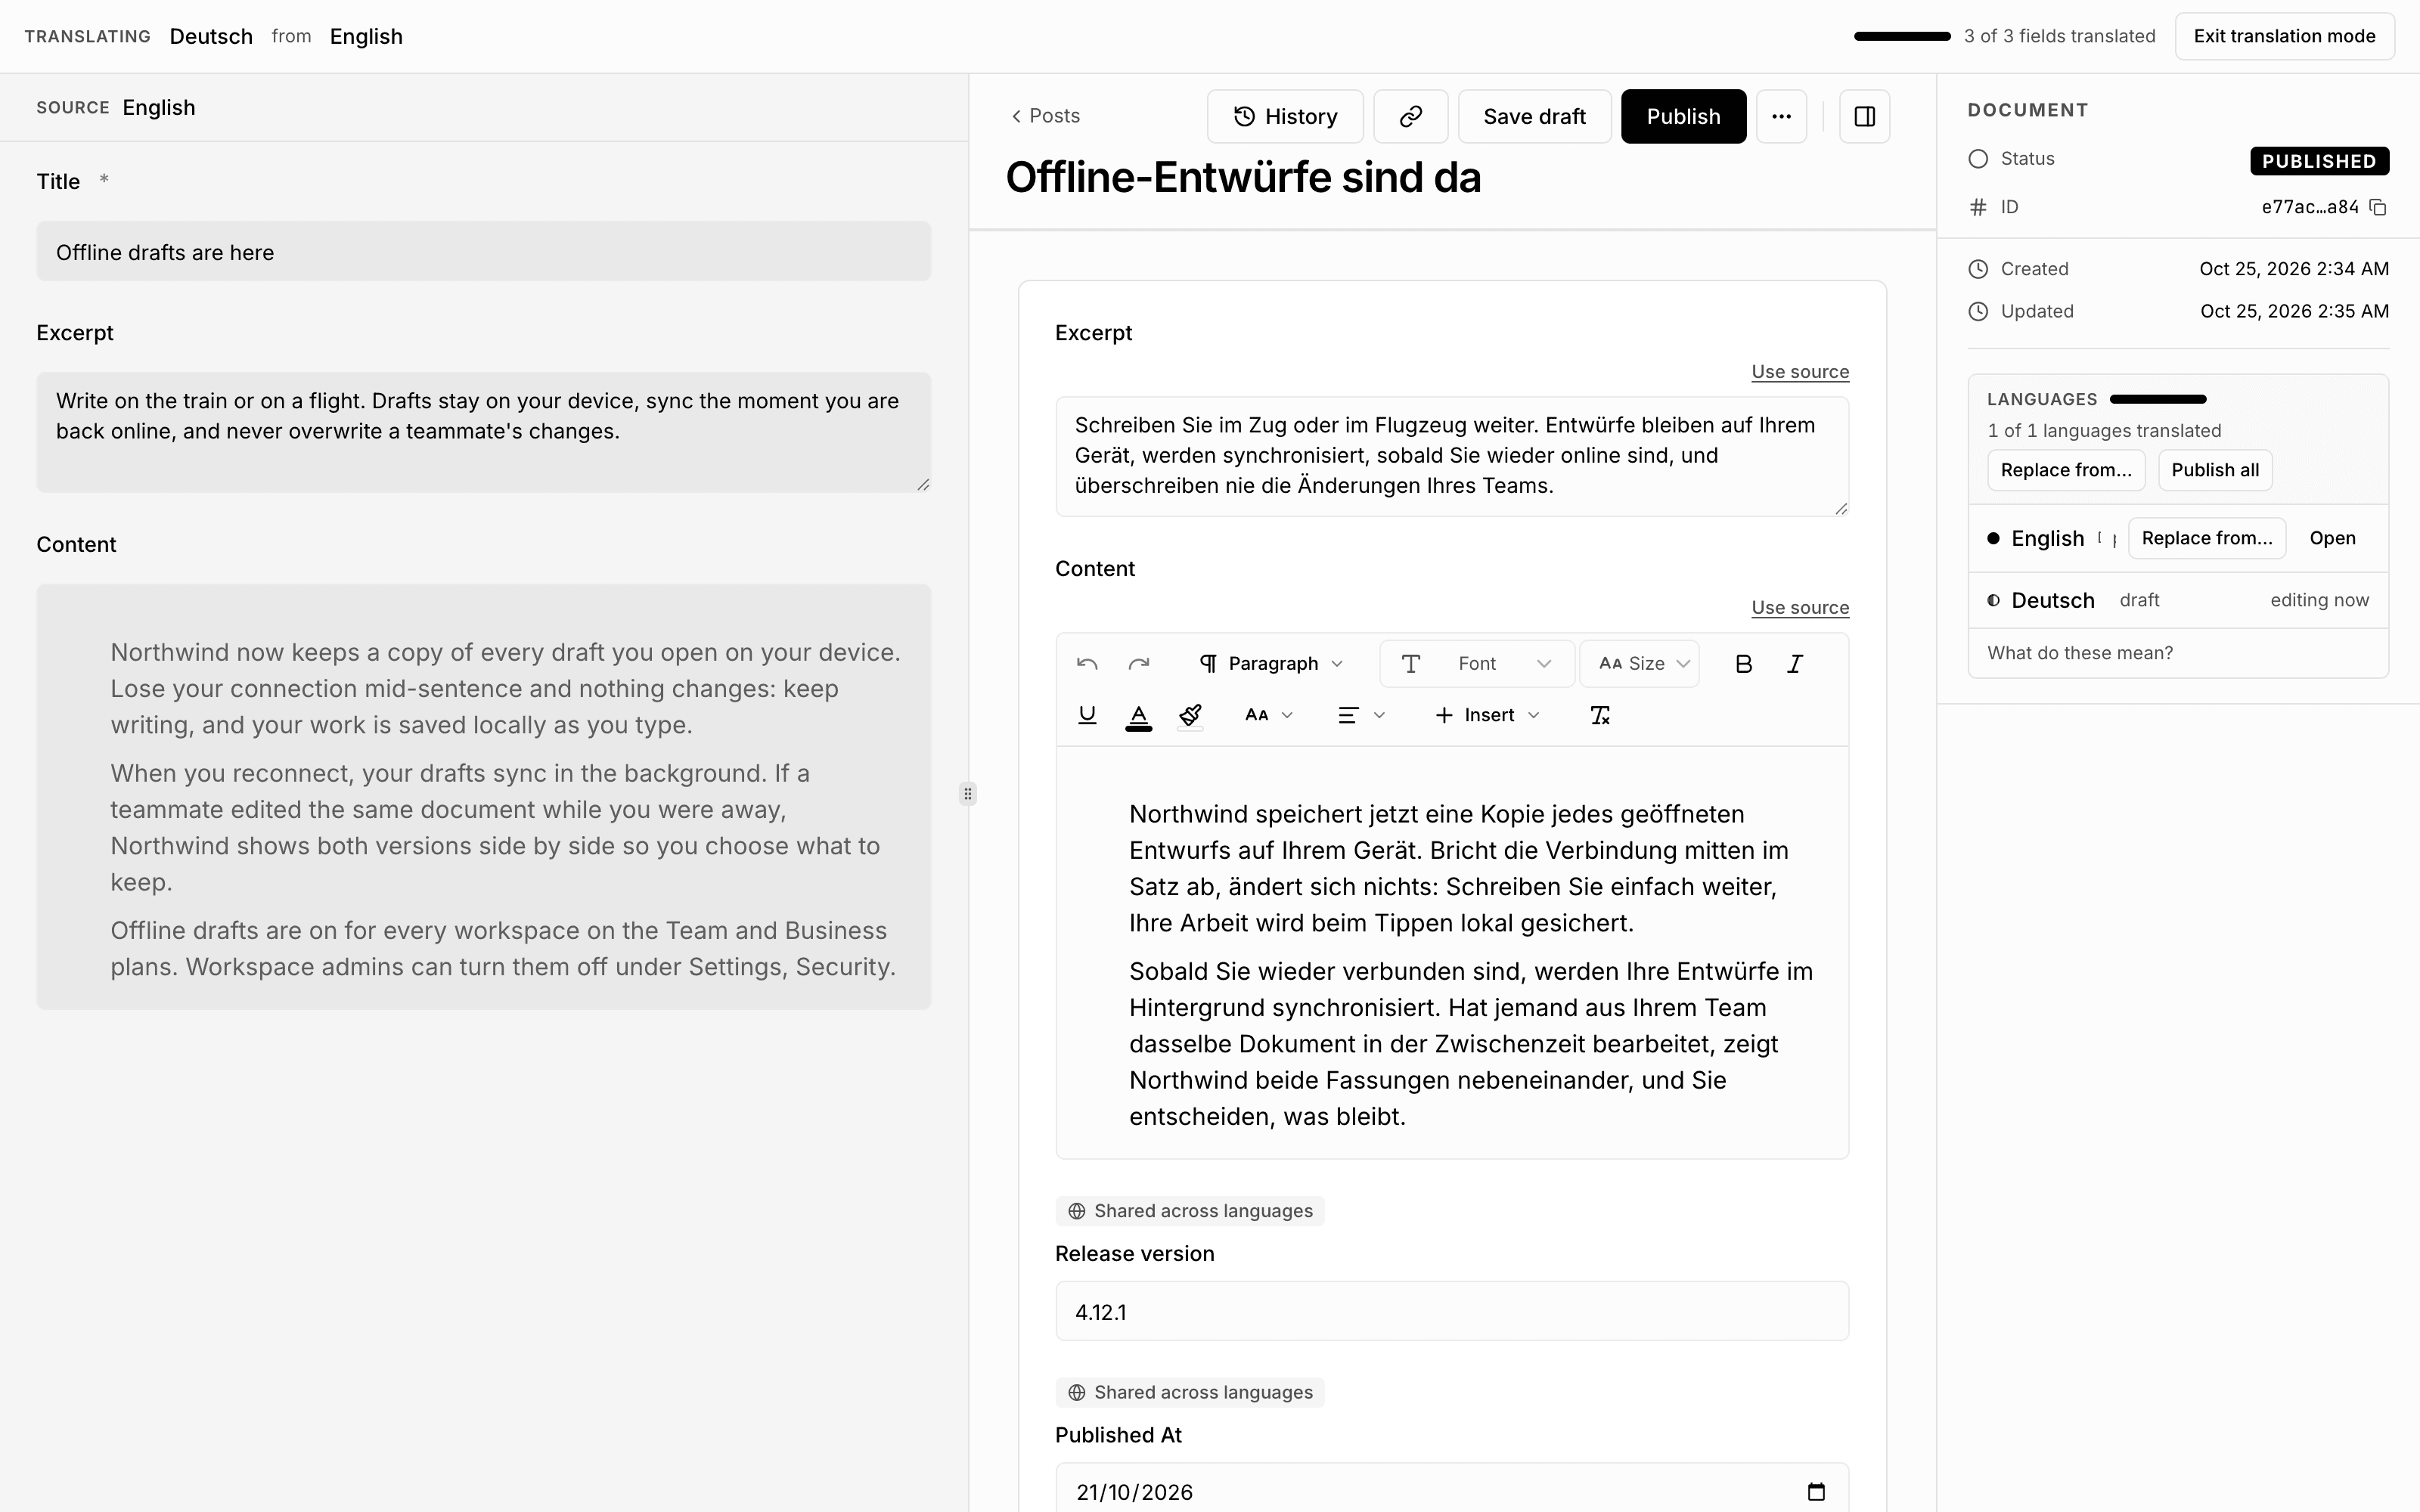The height and width of the screenshot is (1512, 2420).
Task: Click Publish all languages
Action: 2215,470
